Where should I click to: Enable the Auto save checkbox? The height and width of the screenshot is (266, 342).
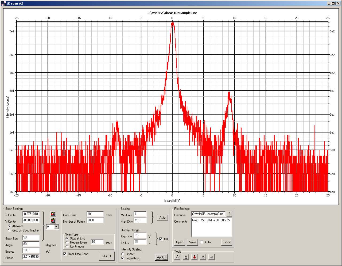point(202,242)
